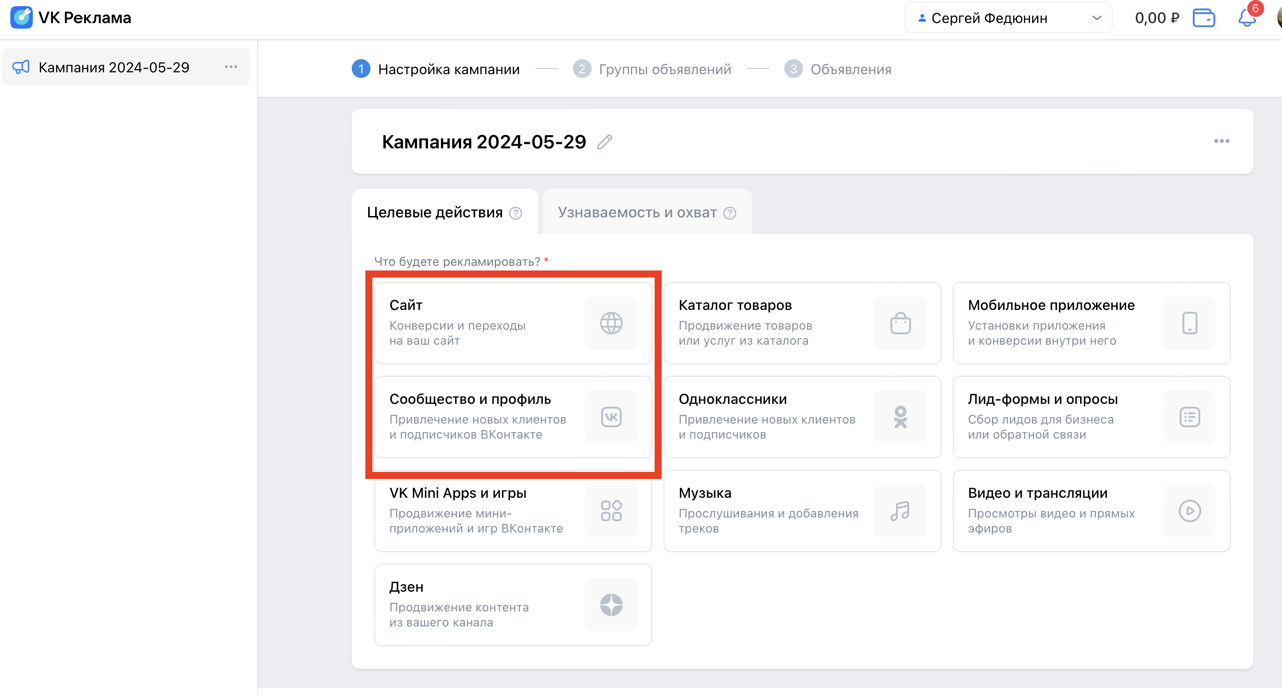Click the 0,00 ₽ balance amount
Viewport: 1282px width, 695px height.
1157,18
